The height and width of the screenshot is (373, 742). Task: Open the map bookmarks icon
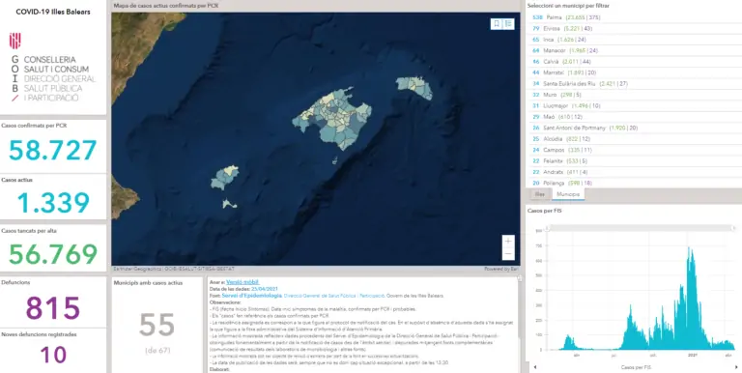(497, 23)
